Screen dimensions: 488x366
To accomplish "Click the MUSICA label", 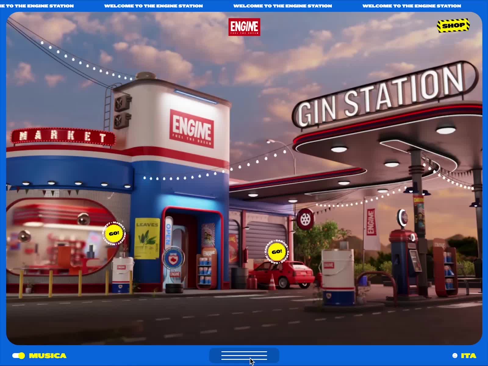I will tap(48, 356).
